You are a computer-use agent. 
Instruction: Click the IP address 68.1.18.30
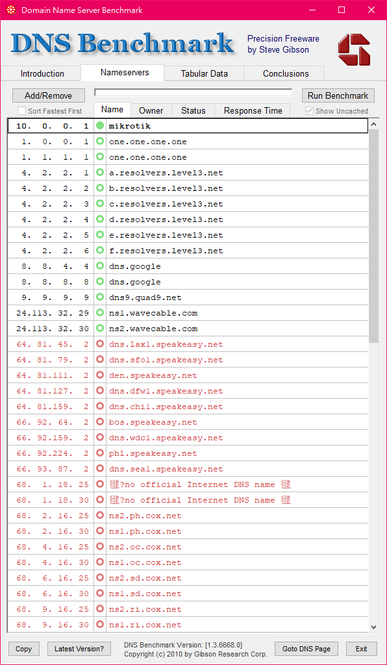coord(53,500)
